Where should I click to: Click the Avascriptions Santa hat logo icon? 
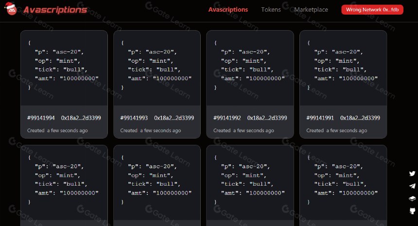click(x=11, y=9)
